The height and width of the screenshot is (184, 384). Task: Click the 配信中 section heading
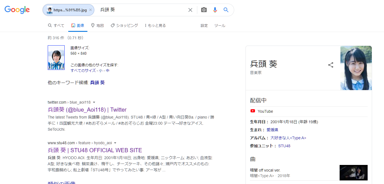click(258, 100)
